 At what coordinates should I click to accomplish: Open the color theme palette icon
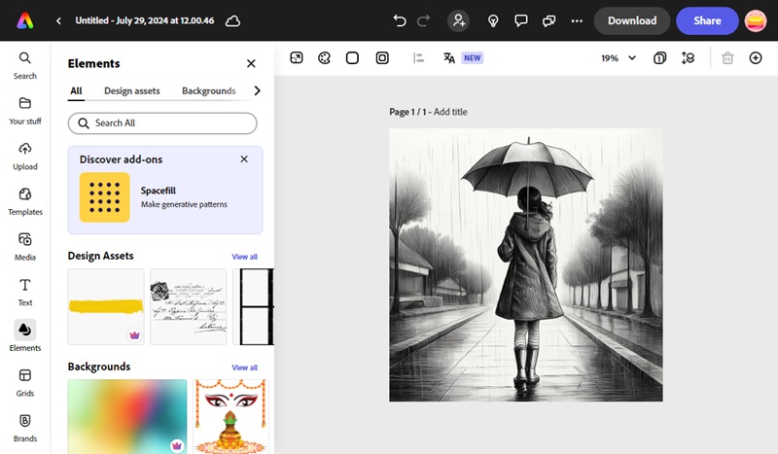pos(324,58)
